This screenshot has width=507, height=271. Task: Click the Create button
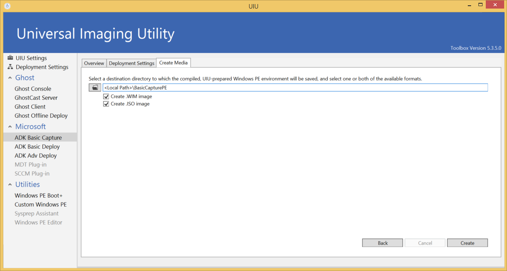point(467,243)
